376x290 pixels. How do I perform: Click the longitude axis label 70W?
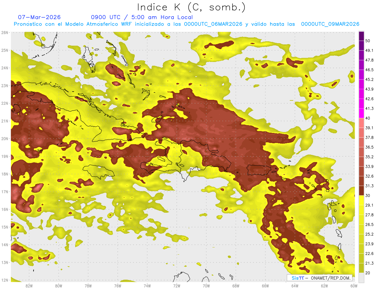(206, 286)
